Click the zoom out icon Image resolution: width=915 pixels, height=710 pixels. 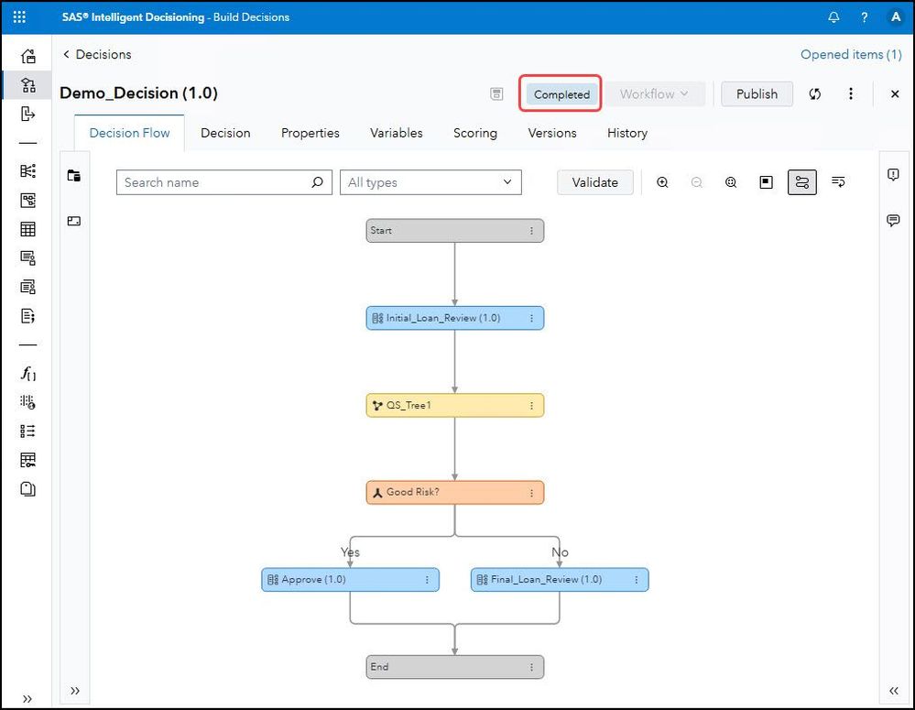coord(696,182)
